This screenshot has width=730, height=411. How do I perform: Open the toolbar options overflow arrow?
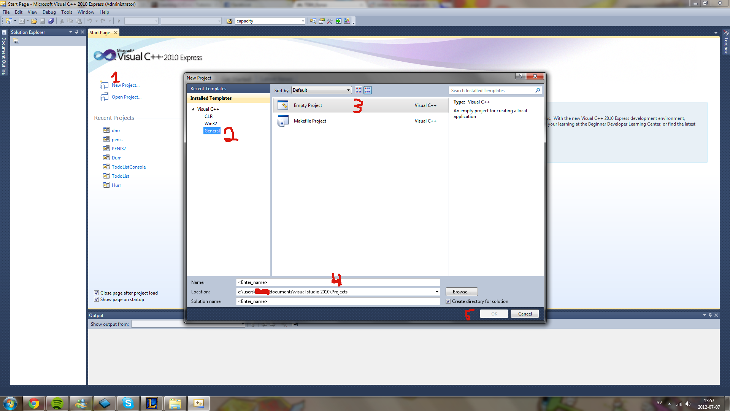[354, 22]
